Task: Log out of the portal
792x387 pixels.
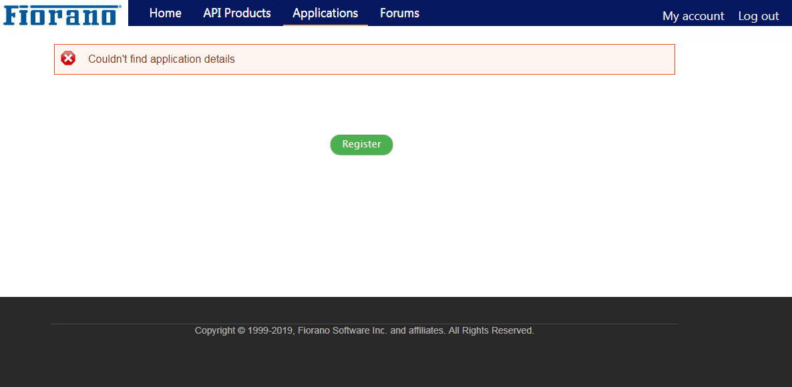Action: coord(758,16)
